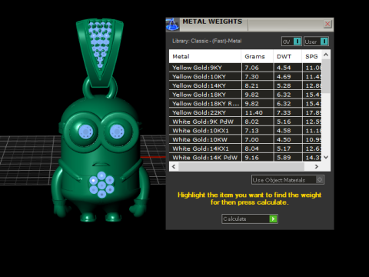Select the gem cluster on minion's belly

pos(101,185)
